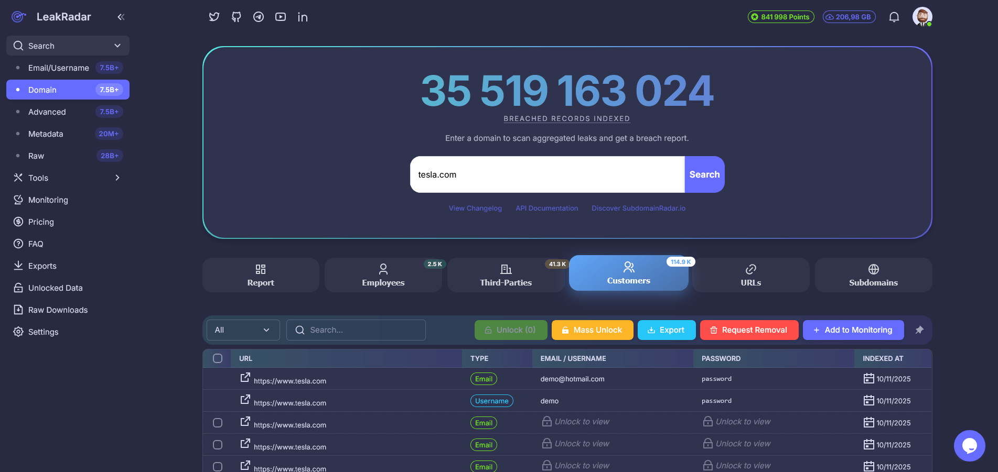Open the chat support bubble
The width and height of the screenshot is (998, 472).
[970, 445]
